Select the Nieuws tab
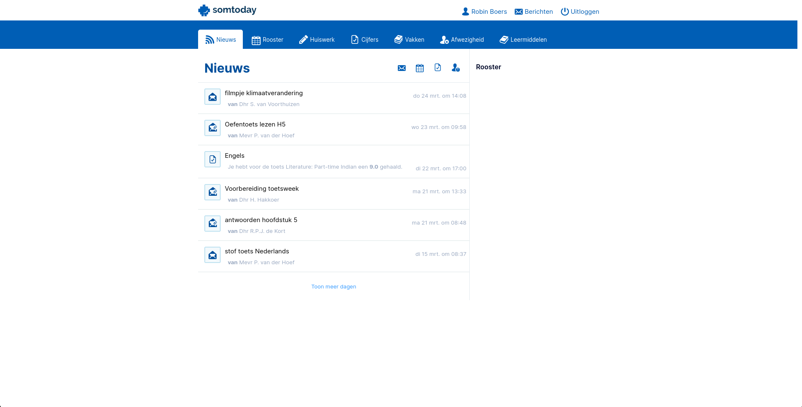 tap(220, 40)
